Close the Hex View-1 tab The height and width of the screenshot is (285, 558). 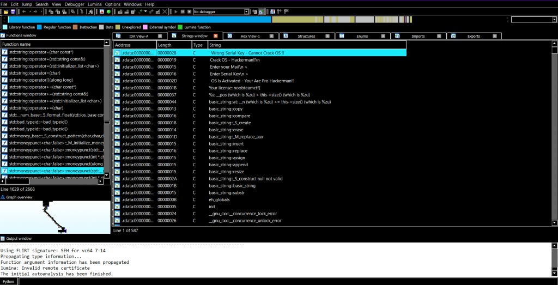coord(272,36)
